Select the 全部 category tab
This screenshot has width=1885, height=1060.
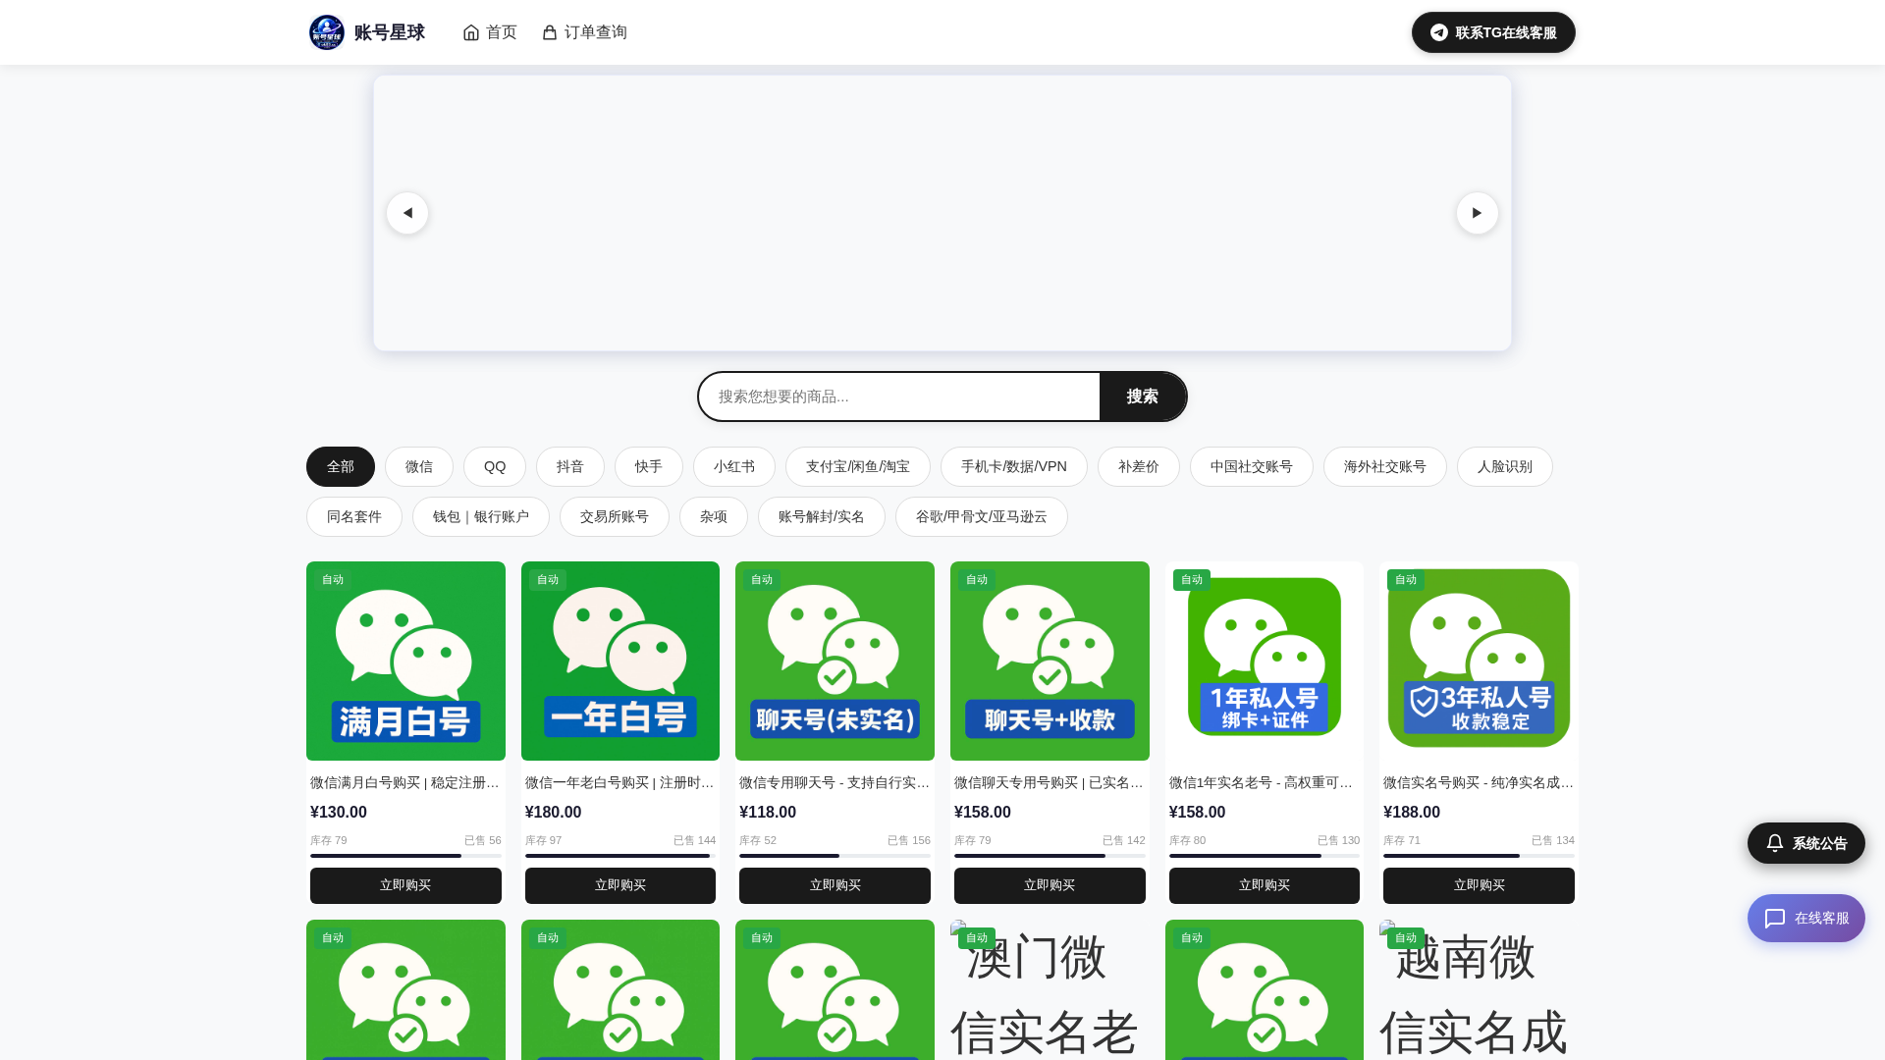point(341,467)
